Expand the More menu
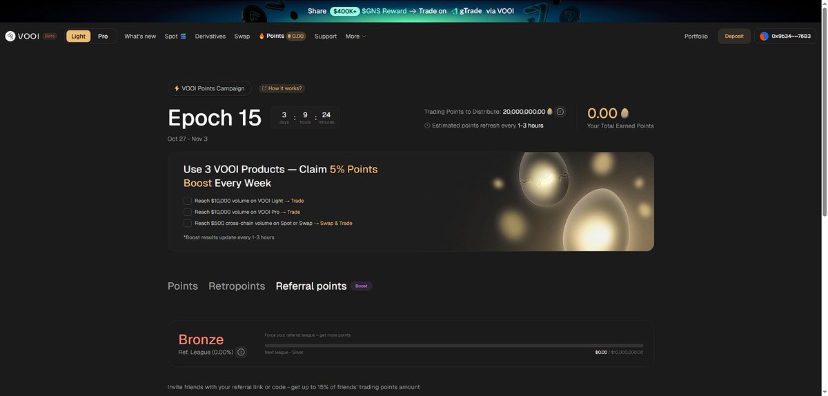Screen dimensions: 828x396 (x=356, y=36)
